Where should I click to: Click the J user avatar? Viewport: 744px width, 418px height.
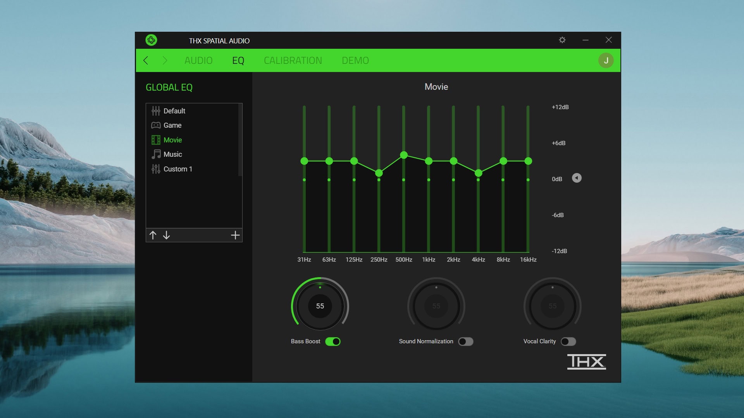(x=606, y=60)
